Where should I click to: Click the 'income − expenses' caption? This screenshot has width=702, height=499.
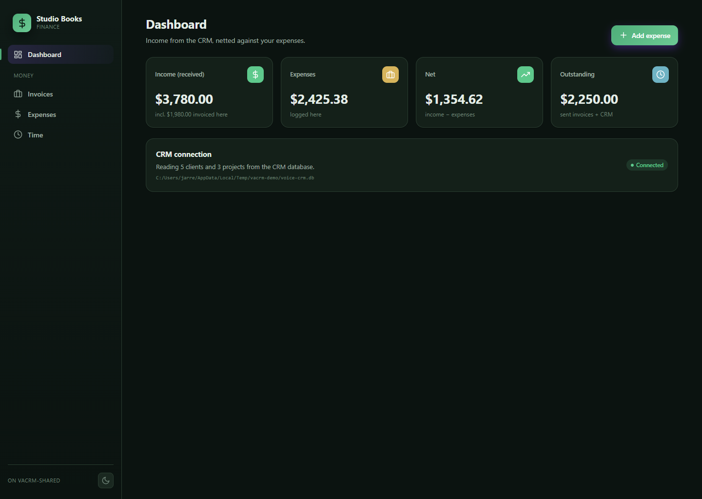click(450, 115)
